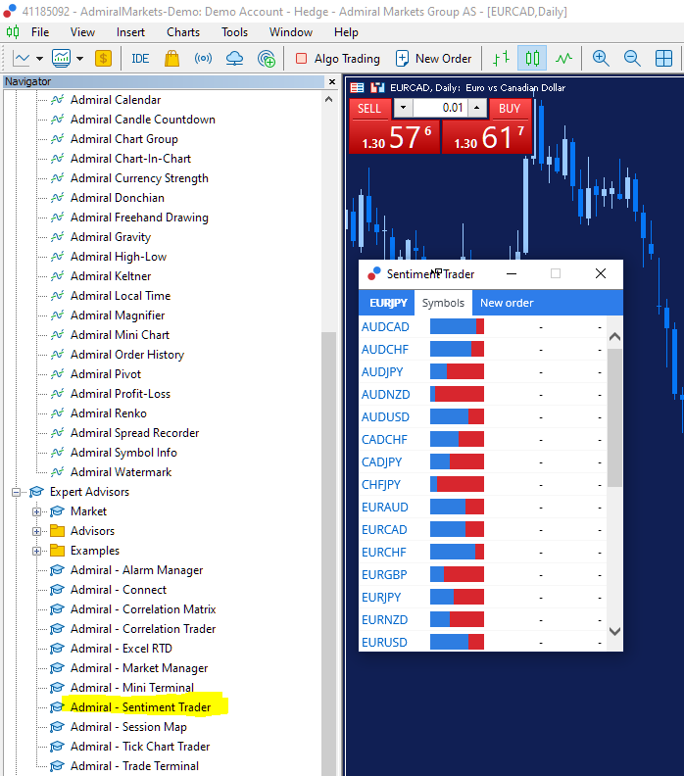Open the VPS cloud icon

234,59
